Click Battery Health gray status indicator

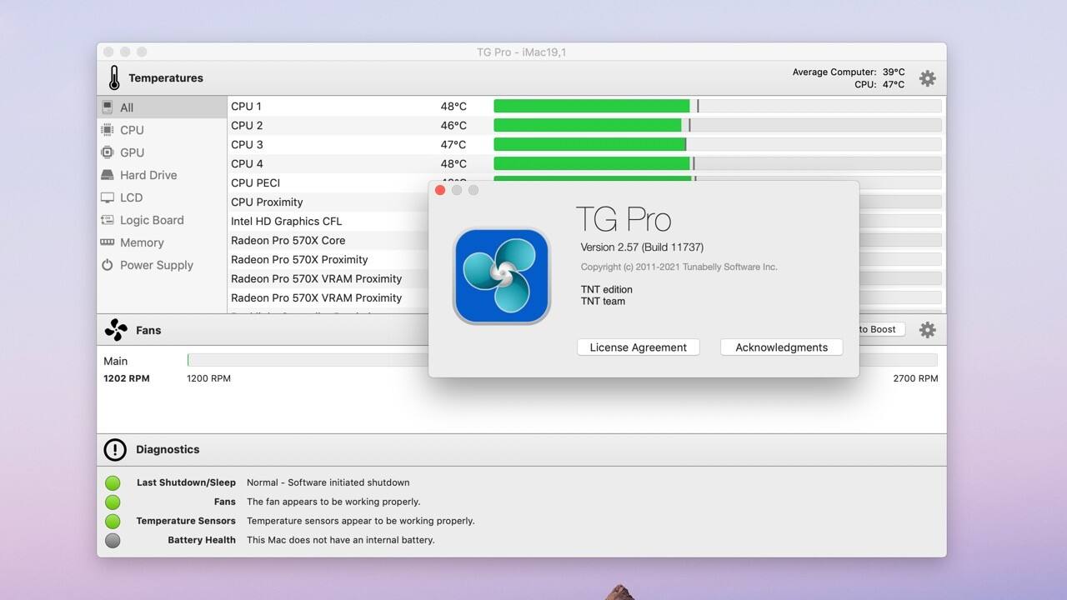pyautogui.click(x=113, y=540)
